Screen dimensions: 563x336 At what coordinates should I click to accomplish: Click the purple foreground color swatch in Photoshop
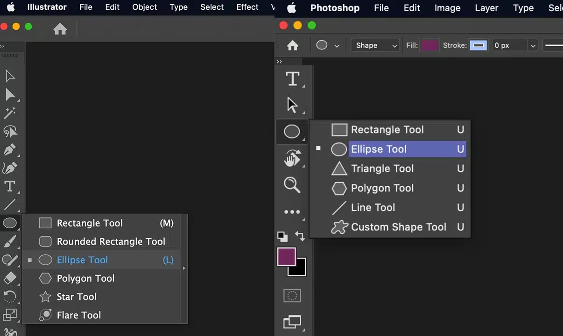pos(287,257)
